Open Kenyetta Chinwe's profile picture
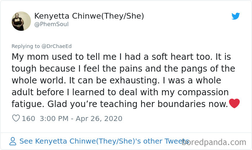Image resolution: width=252 pixels, height=150 pixels. 21,21
